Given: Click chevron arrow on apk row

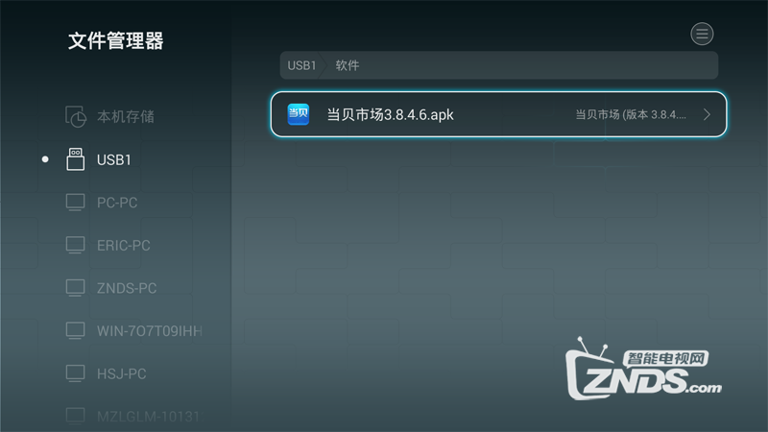Looking at the screenshot, I should (707, 114).
